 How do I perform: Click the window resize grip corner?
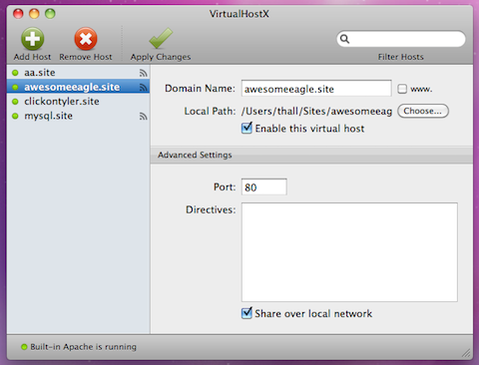(x=466, y=353)
